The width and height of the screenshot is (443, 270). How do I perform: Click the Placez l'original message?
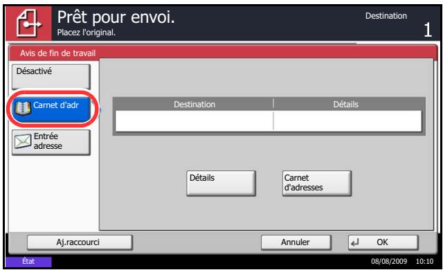[x=86, y=33]
